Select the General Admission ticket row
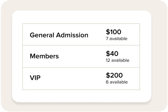Viewport: 168px width, 112px height. pyautogui.click(x=81, y=34)
